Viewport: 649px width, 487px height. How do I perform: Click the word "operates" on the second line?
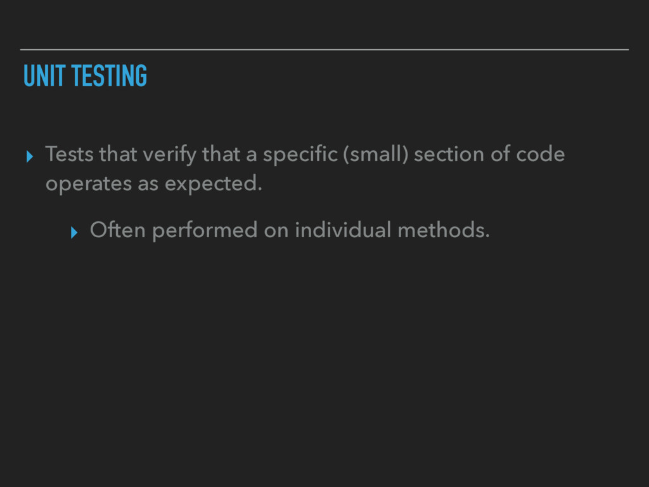pos(89,185)
